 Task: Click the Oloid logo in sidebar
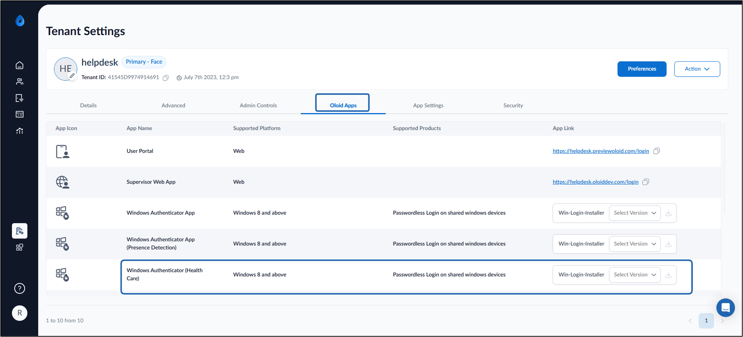(x=20, y=21)
